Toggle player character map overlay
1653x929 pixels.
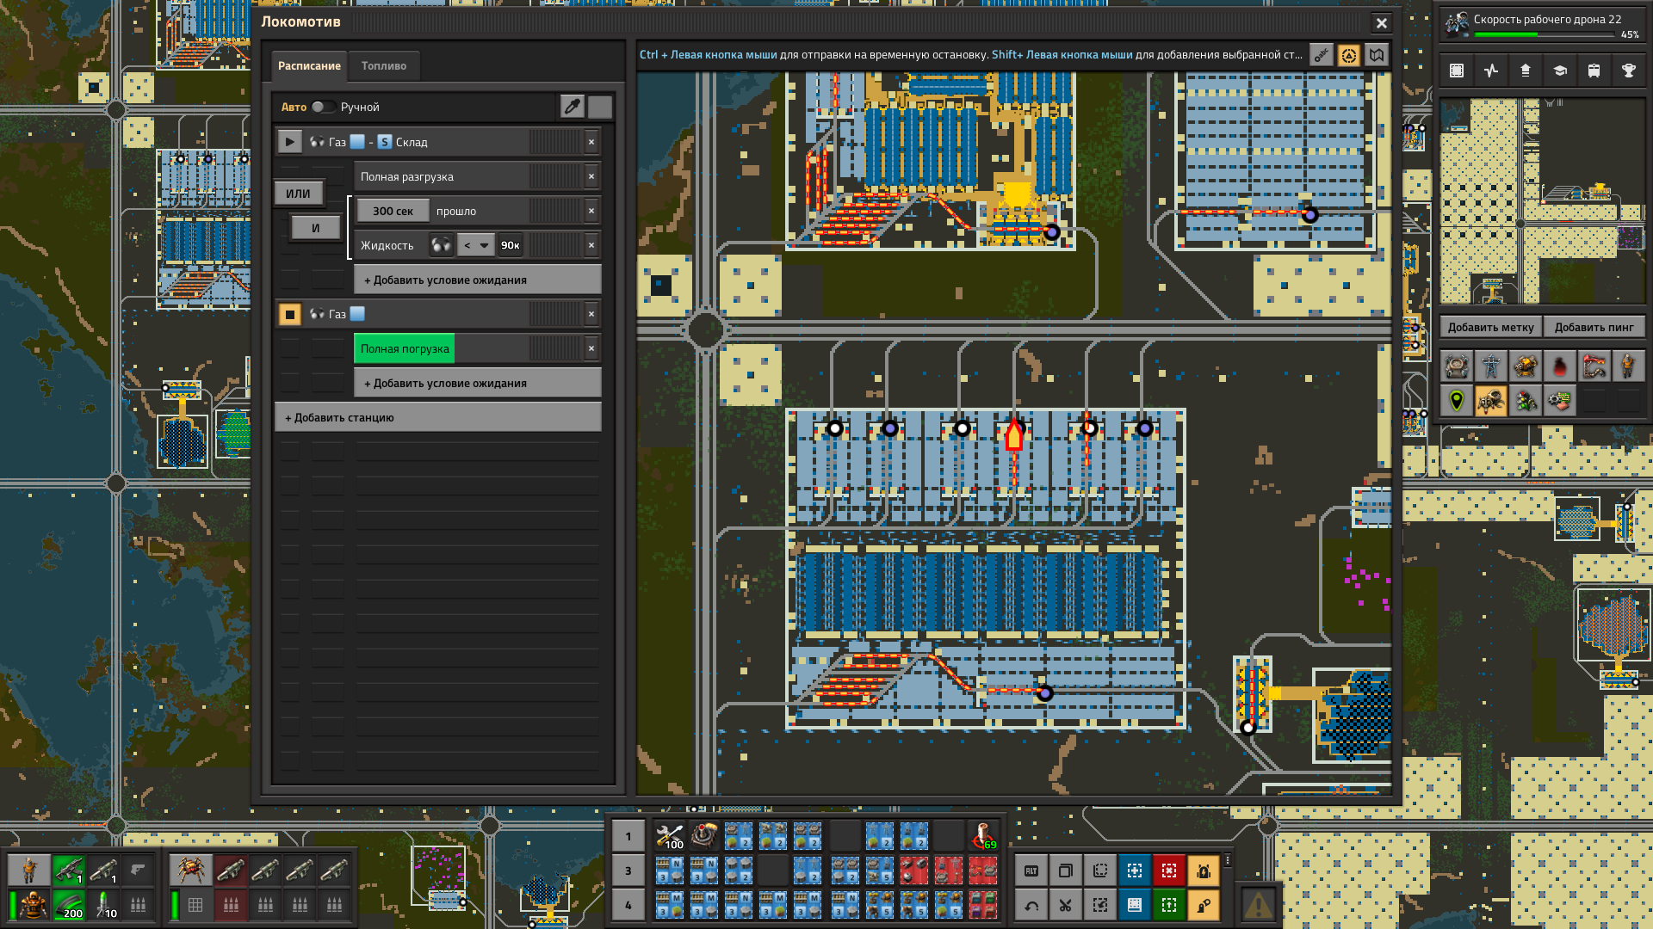pyautogui.click(x=1629, y=366)
